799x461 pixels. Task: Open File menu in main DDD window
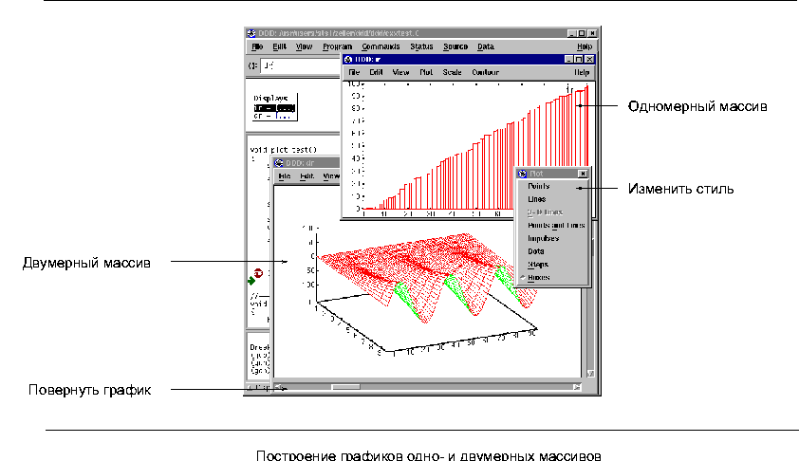(257, 46)
